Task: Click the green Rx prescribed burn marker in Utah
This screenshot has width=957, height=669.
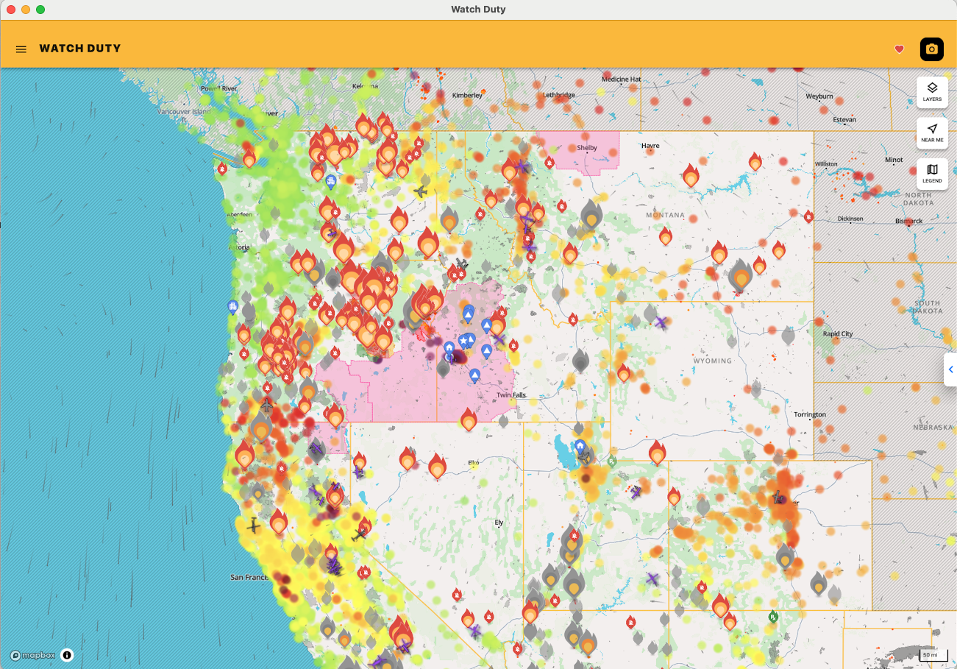Action: [x=612, y=461]
